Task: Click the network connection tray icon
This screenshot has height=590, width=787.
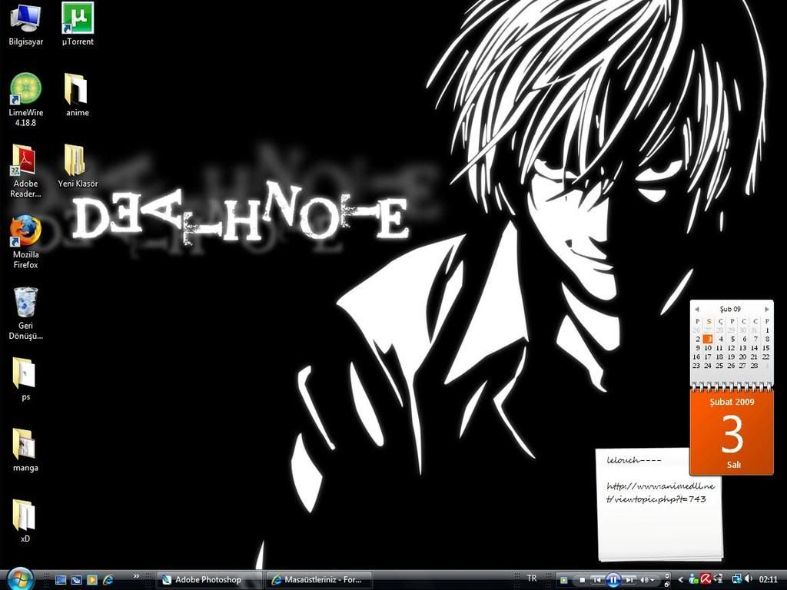Action: point(736,579)
